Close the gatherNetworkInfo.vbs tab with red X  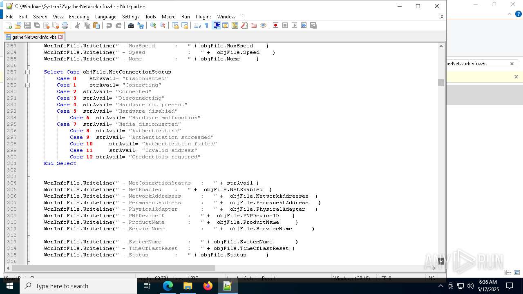click(60, 37)
